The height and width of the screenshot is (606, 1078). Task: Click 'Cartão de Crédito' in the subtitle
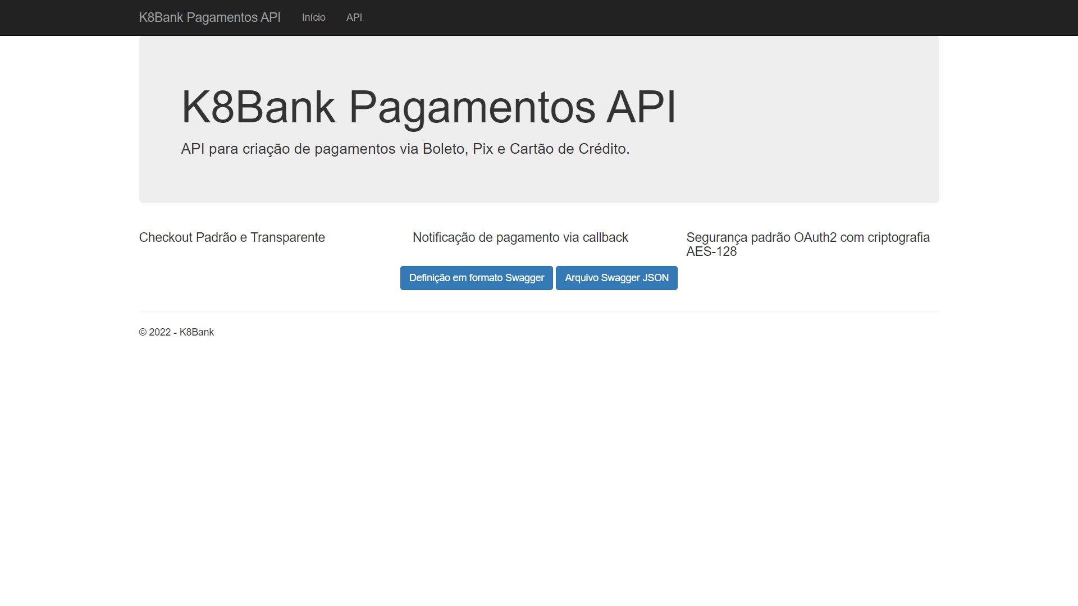(x=568, y=149)
